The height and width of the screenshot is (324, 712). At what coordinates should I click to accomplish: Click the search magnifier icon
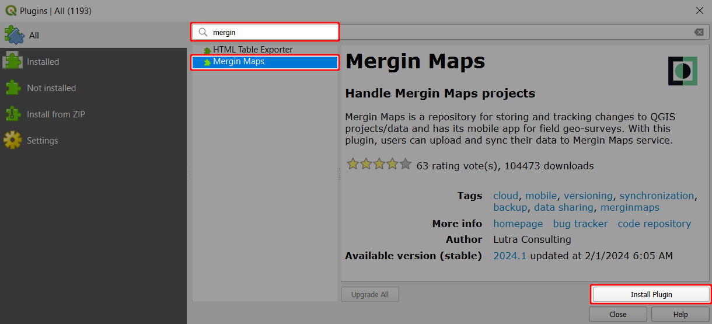coord(203,32)
